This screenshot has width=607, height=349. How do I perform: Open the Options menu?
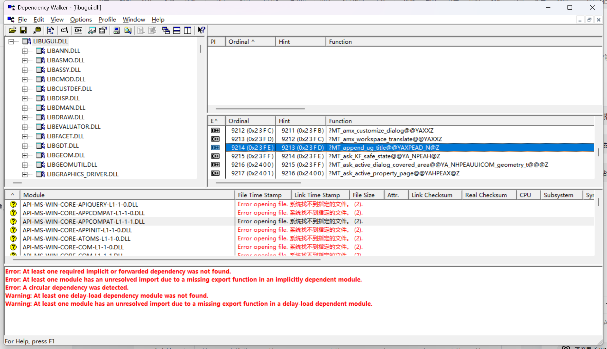tap(81, 20)
